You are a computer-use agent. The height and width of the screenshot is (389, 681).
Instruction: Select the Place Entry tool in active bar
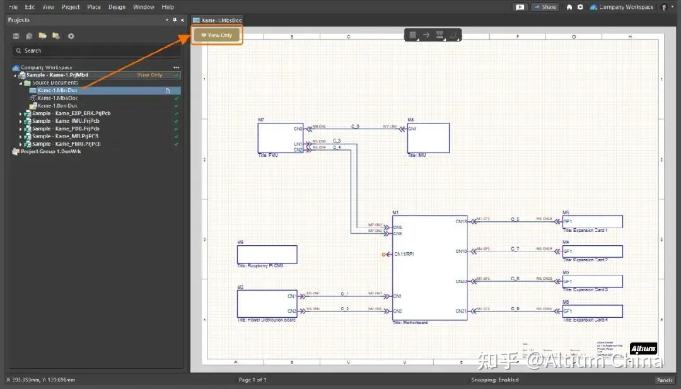pos(439,35)
